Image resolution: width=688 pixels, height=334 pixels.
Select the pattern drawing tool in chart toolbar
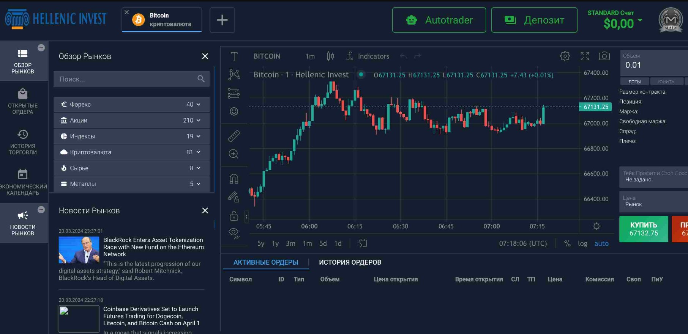point(234,74)
